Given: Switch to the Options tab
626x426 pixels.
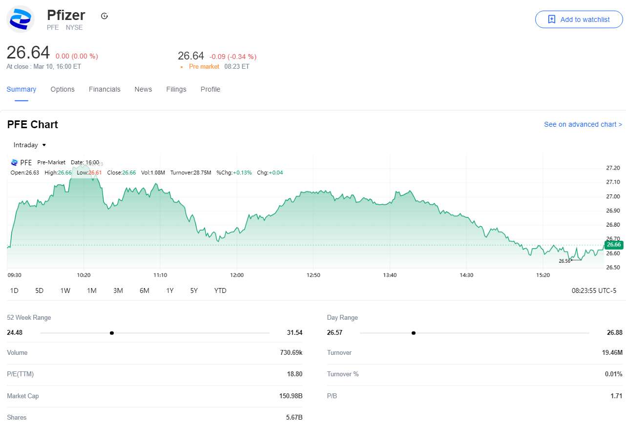Looking at the screenshot, I should (63, 89).
